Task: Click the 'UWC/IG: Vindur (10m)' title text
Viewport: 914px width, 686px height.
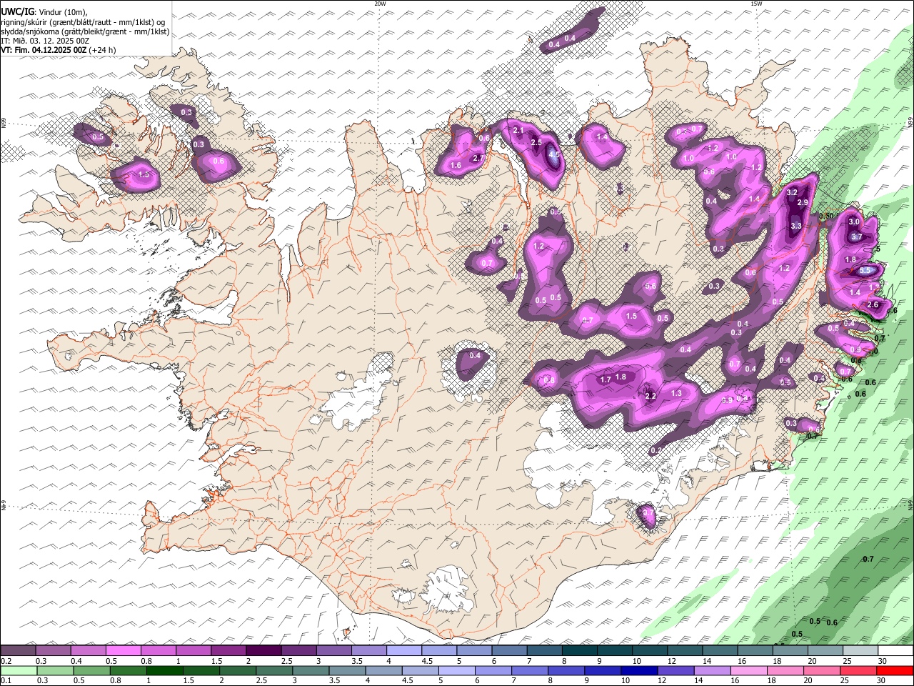Action: tap(44, 12)
